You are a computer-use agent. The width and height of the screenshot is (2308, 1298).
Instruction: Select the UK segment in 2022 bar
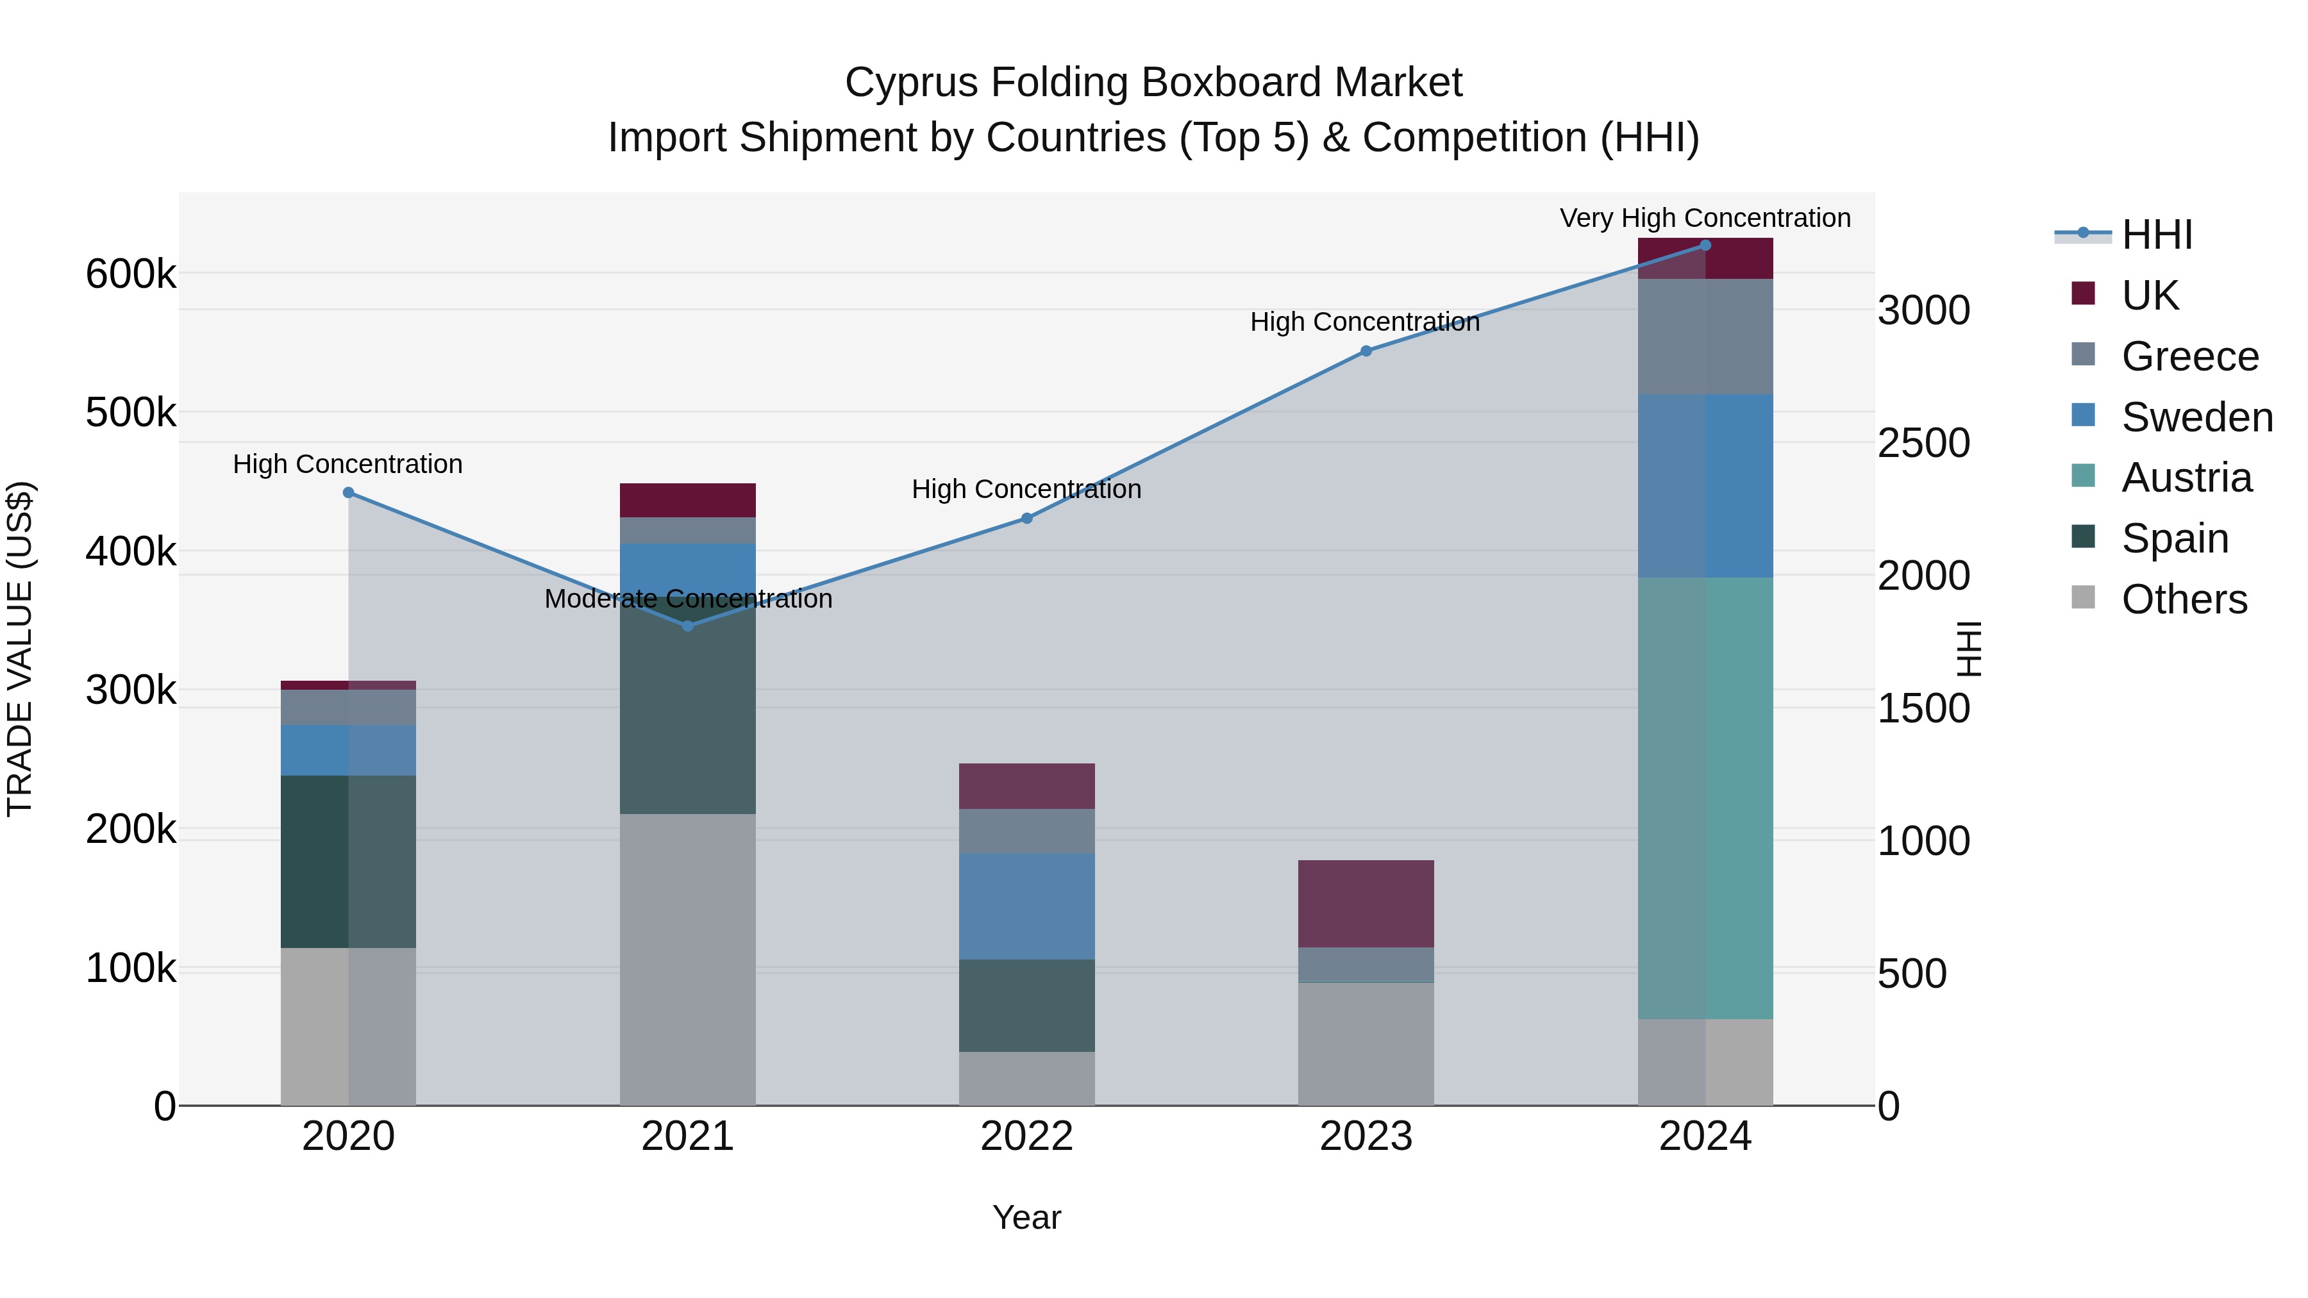pos(1028,786)
